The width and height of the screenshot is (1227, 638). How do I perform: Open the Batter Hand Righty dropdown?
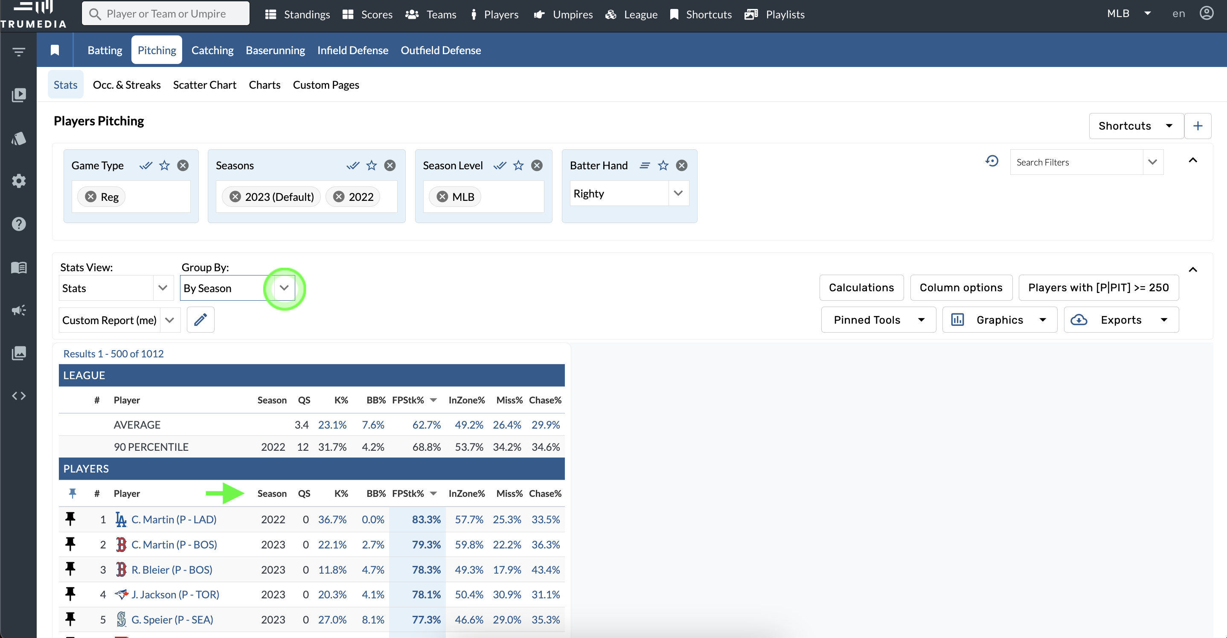pos(678,193)
